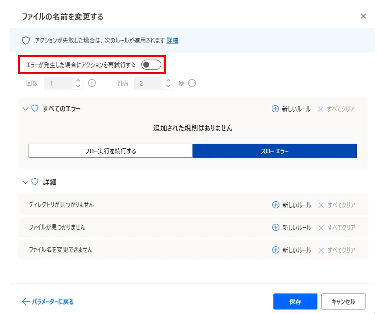Go back via パラメーターに戻る link

[48, 301]
